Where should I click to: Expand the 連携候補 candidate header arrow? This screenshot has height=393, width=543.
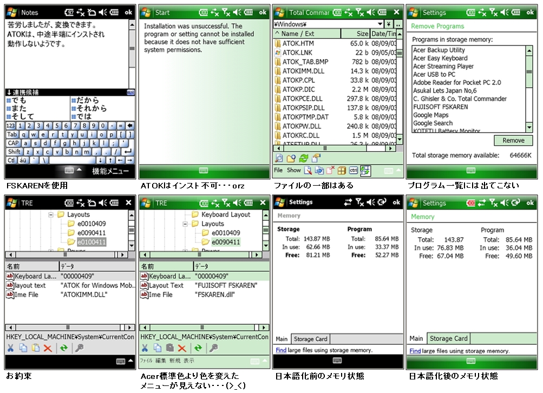9,93
